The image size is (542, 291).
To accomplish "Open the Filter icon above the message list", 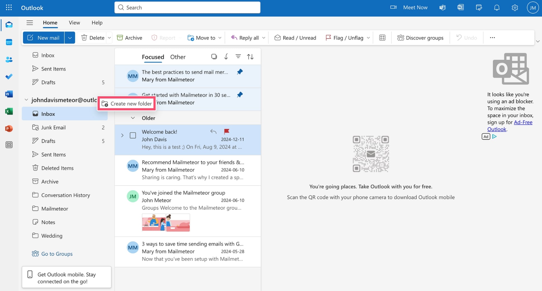I will 238,56.
